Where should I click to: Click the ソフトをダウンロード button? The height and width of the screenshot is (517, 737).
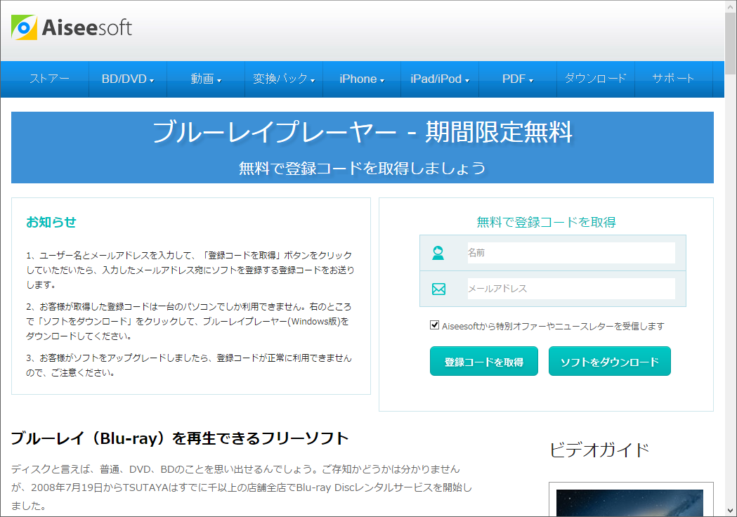609,360
